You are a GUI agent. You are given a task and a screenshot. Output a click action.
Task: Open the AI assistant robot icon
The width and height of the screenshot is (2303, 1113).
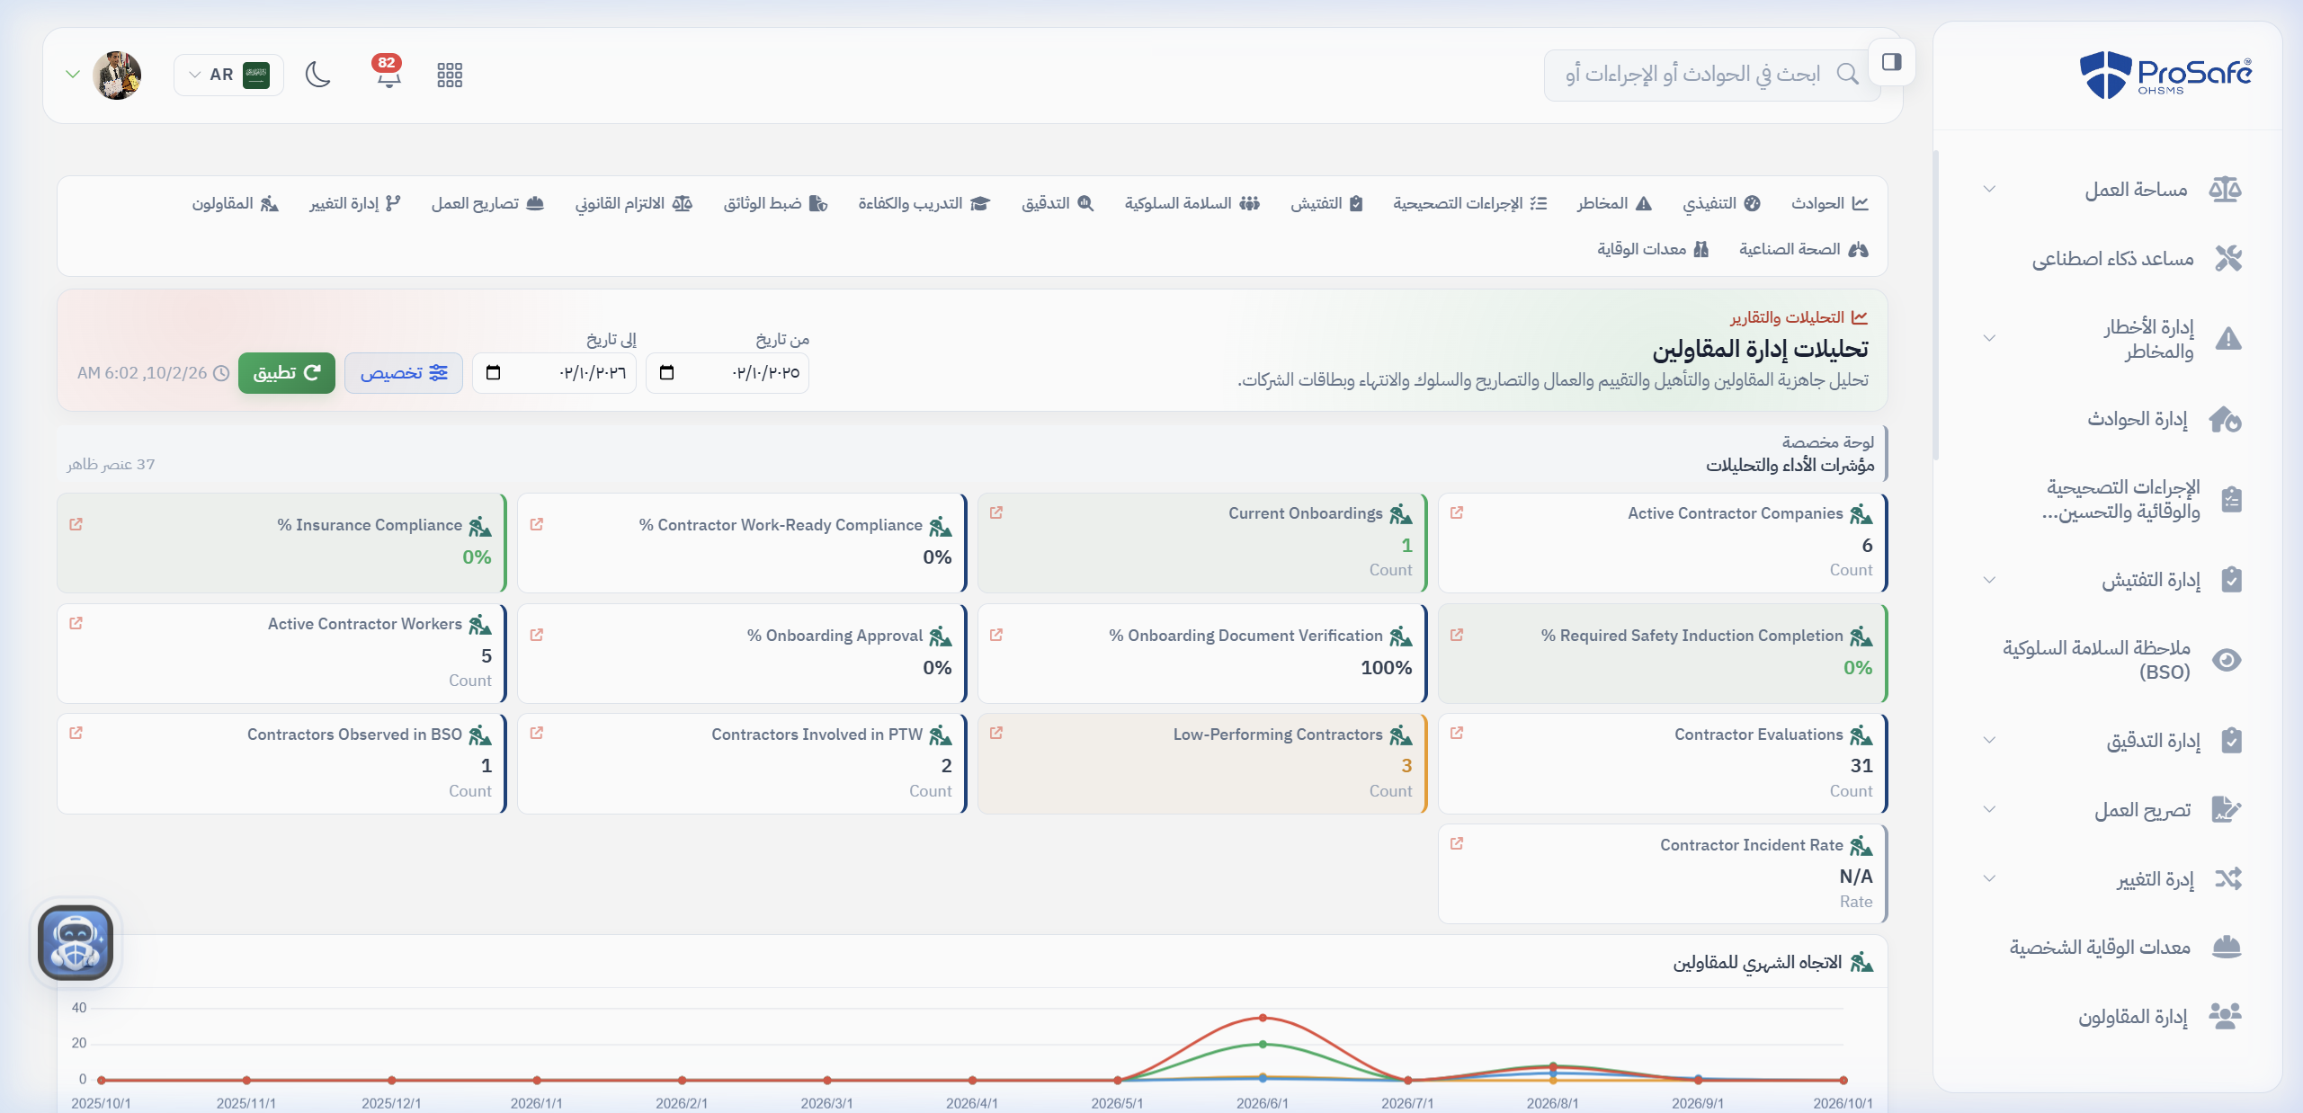pos(76,942)
